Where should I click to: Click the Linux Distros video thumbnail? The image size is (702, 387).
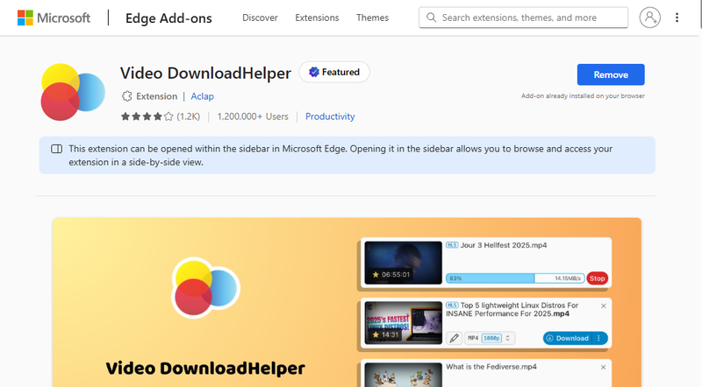pyautogui.click(x=403, y=323)
